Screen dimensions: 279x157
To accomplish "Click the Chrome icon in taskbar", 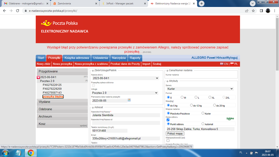I will (31, 153).
